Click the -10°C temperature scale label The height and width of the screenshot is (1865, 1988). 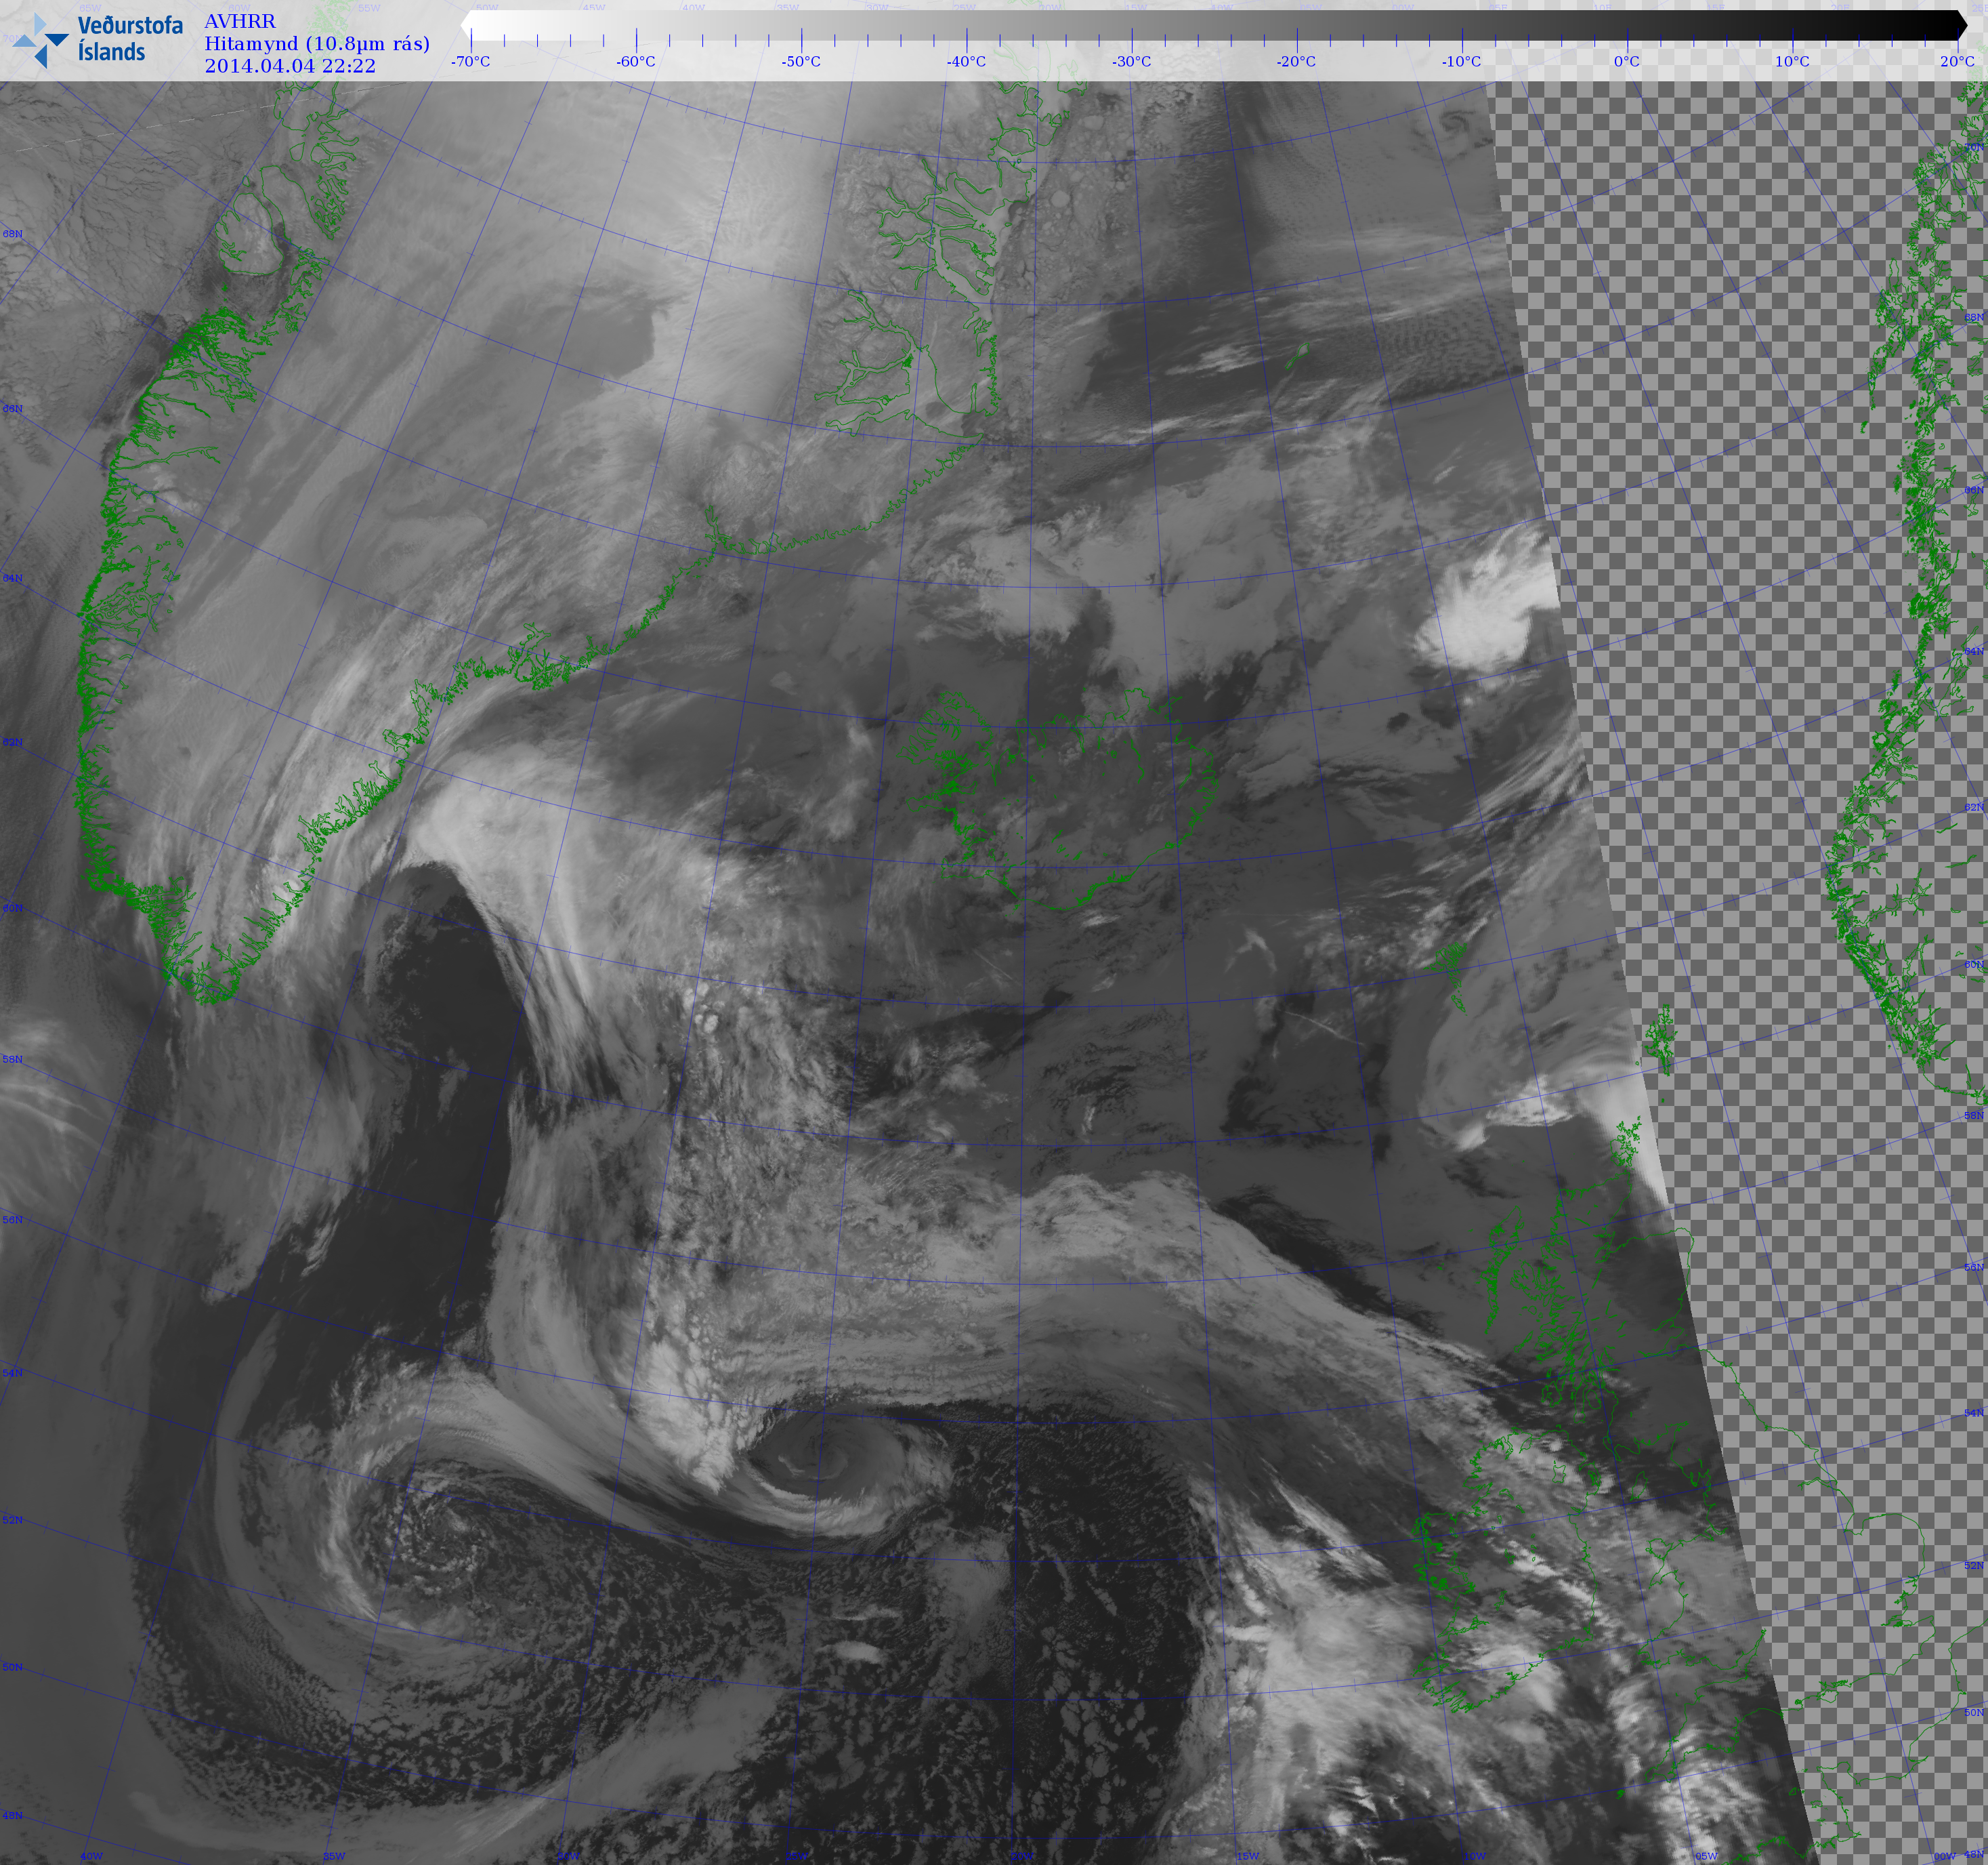click(x=1461, y=61)
